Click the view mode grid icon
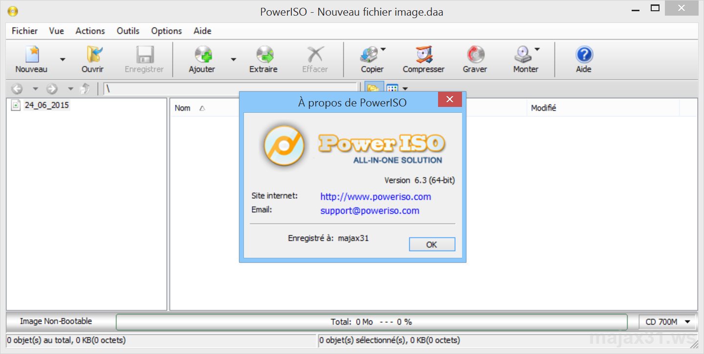This screenshot has width=704, height=354. pos(393,89)
